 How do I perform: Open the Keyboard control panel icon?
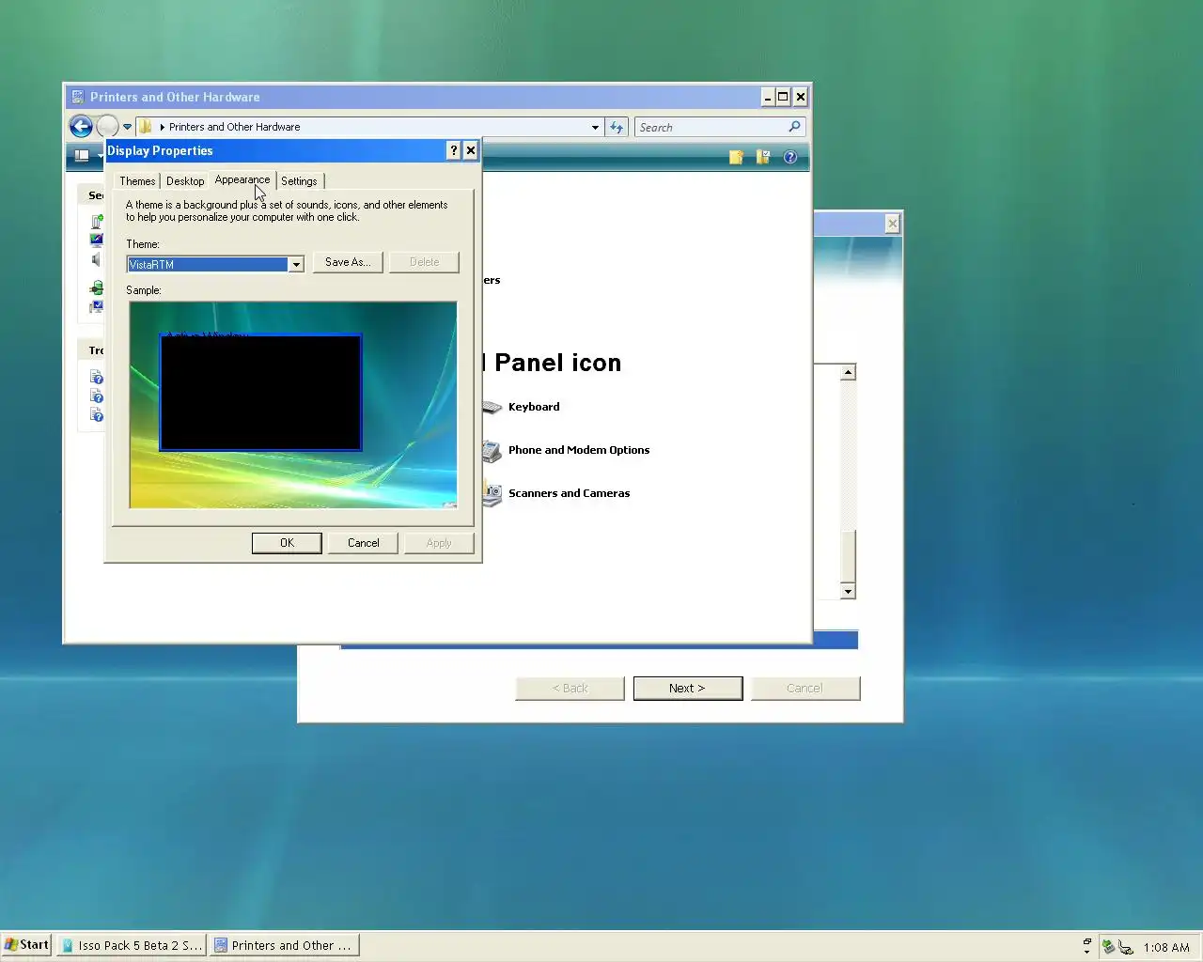(x=492, y=407)
